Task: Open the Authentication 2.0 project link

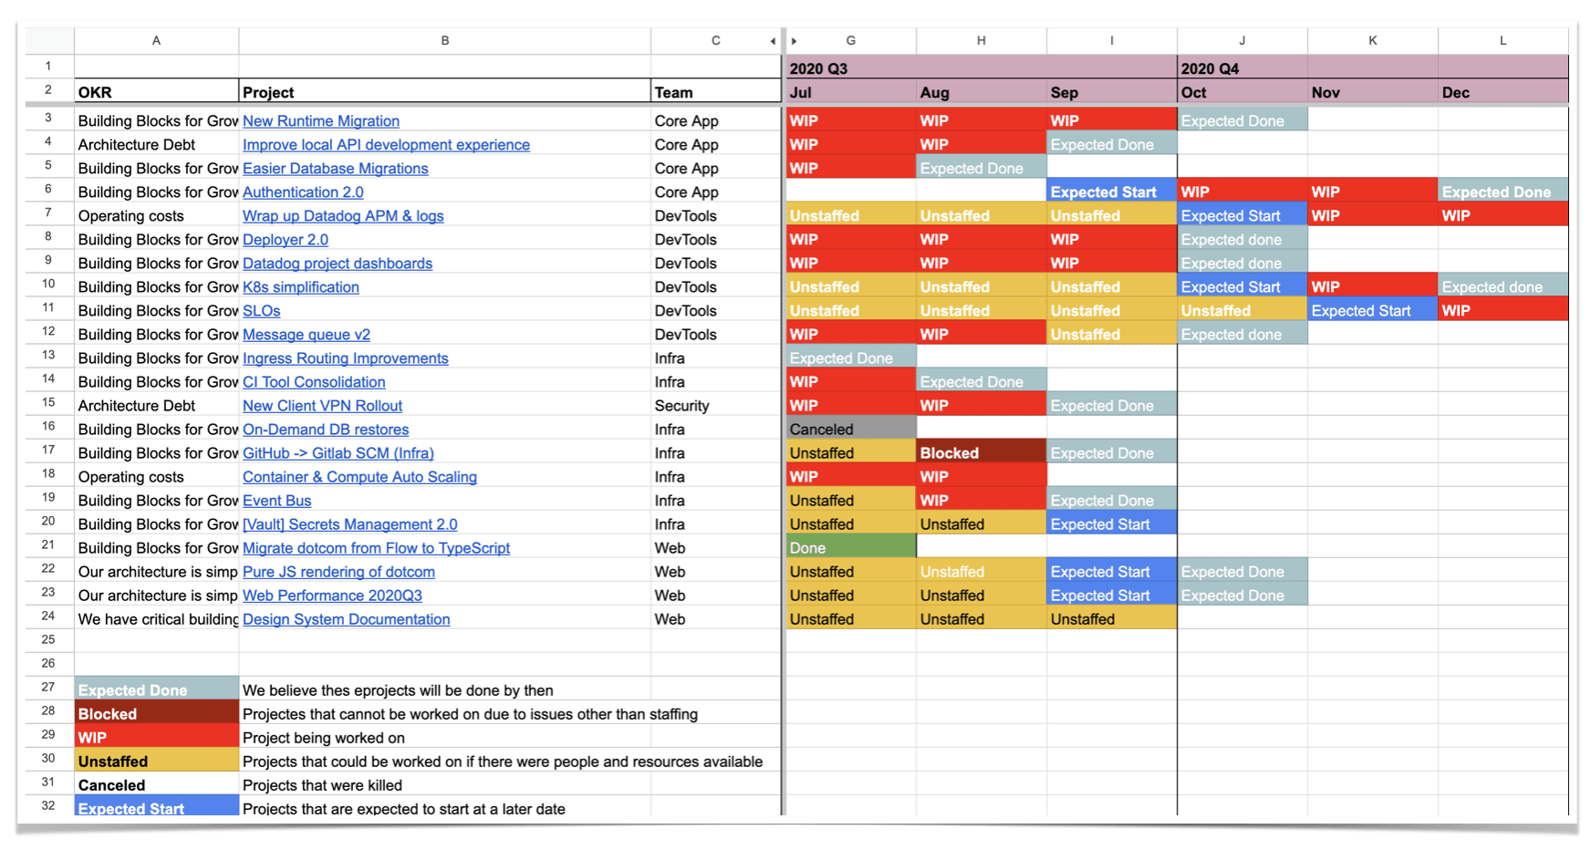Action: (x=303, y=192)
